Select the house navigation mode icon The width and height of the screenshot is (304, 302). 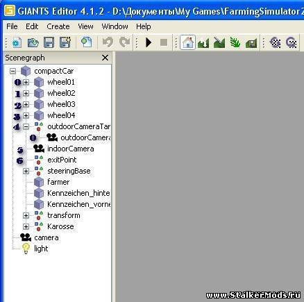tap(187, 42)
